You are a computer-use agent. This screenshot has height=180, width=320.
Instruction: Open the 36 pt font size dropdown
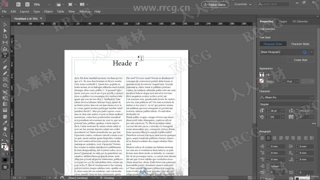tap(283, 111)
